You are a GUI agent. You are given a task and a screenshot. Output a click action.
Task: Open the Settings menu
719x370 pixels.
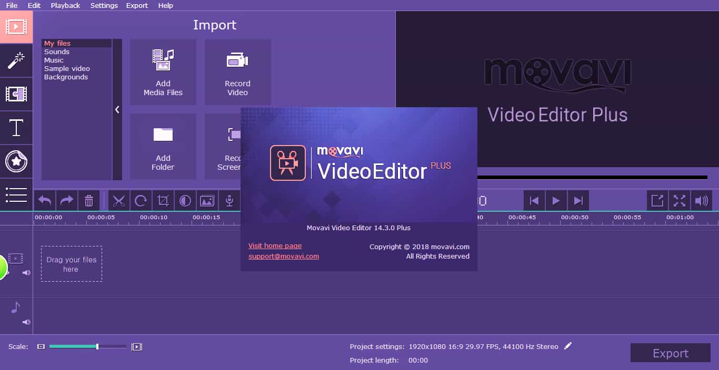click(104, 5)
